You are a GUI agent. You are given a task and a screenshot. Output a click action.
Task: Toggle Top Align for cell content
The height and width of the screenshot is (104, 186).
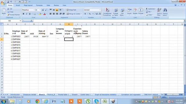(51, 10)
